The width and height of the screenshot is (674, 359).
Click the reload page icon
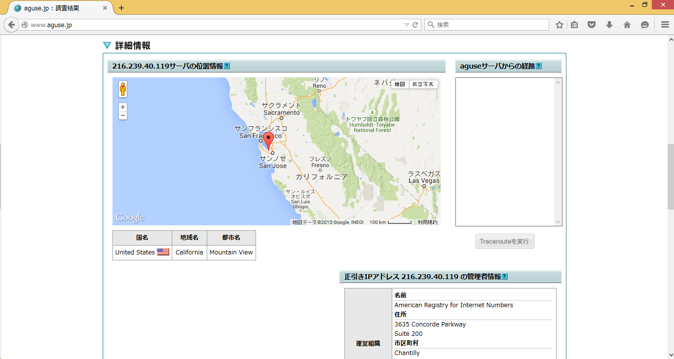415,25
